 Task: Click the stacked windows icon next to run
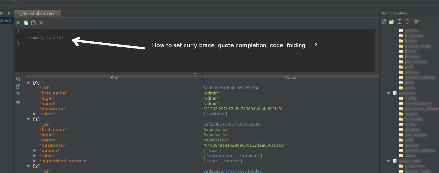pyautogui.click(x=26, y=23)
